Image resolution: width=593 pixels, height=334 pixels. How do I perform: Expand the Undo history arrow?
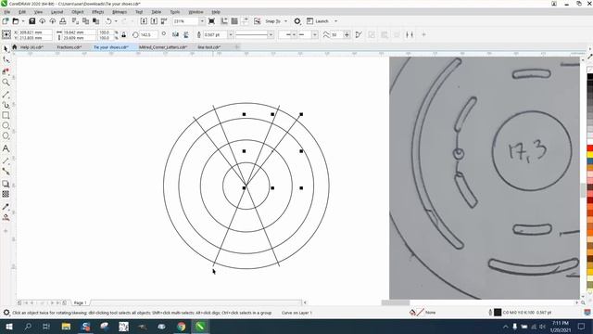pyautogui.click(x=116, y=21)
